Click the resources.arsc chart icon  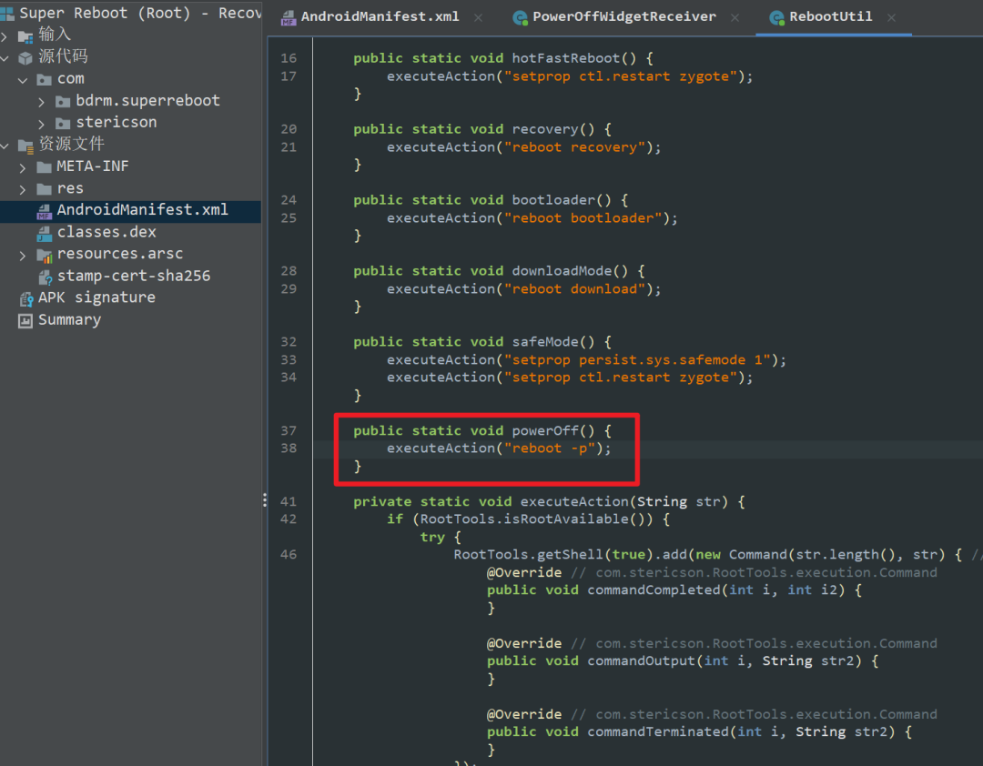pyautogui.click(x=45, y=256)
